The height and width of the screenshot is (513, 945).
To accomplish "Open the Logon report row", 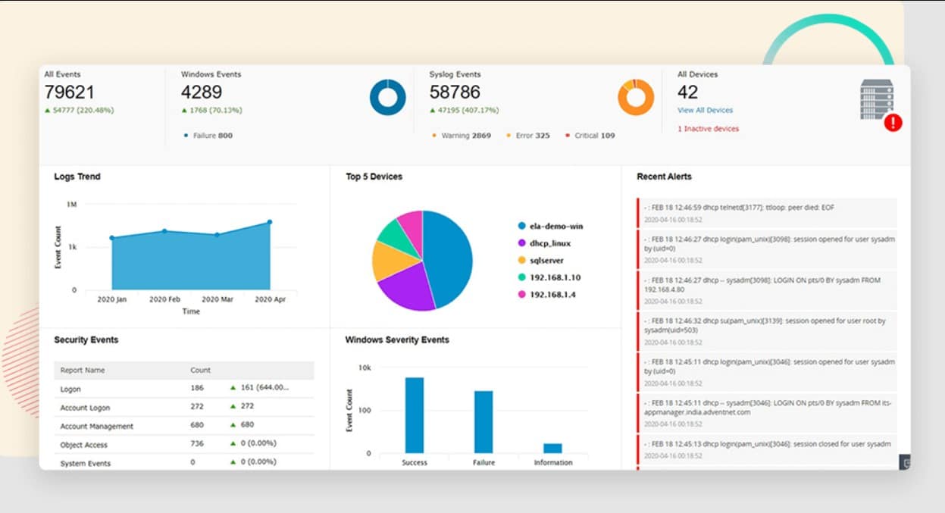I will [184, 388].
